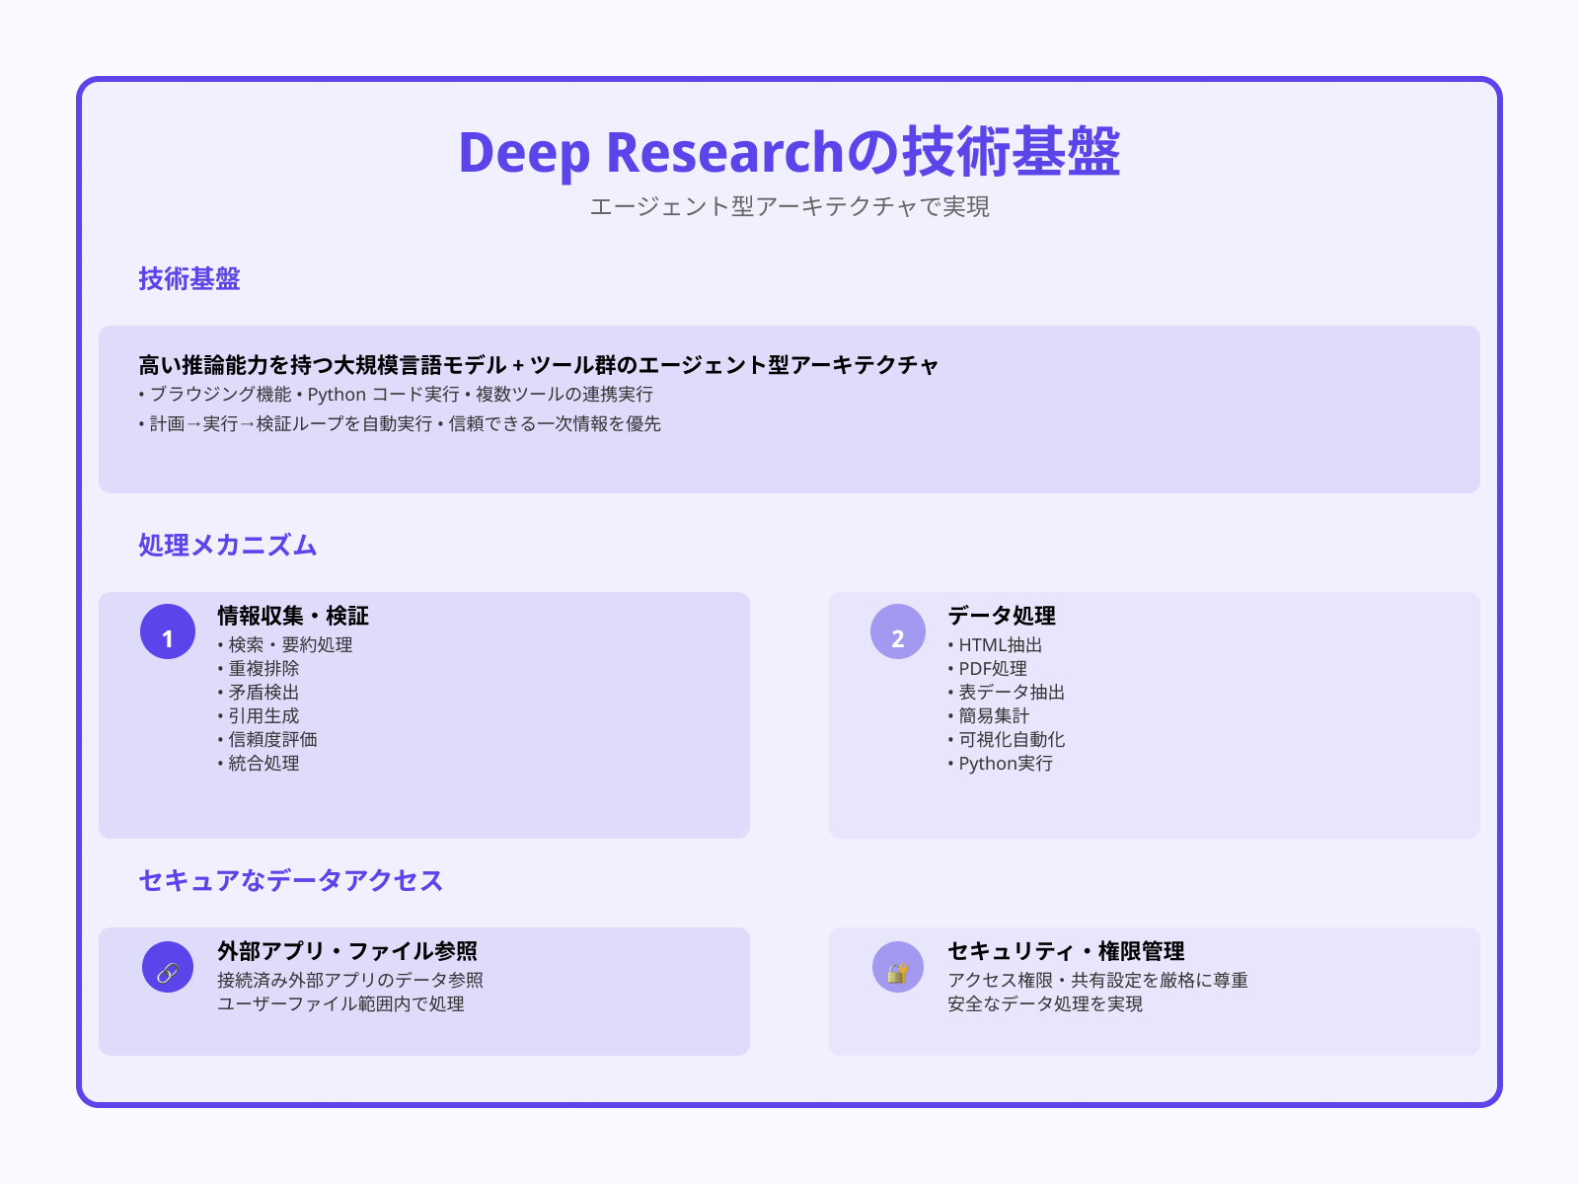This screenshot has height=1184, width=1579.
Task: Expand the セキュアなデータアクセス section
Action: click(290, 878)
